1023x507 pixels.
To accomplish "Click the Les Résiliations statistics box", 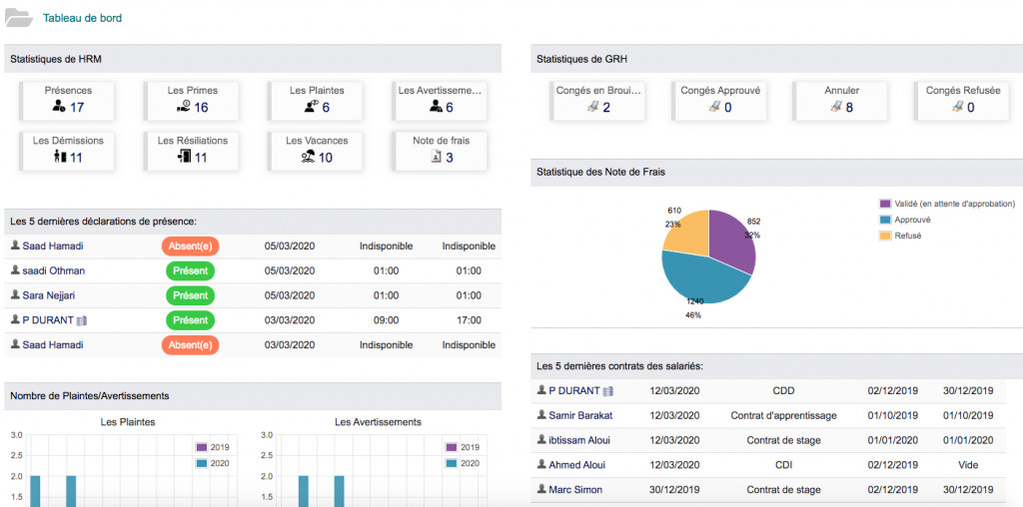I will (193, 150).
